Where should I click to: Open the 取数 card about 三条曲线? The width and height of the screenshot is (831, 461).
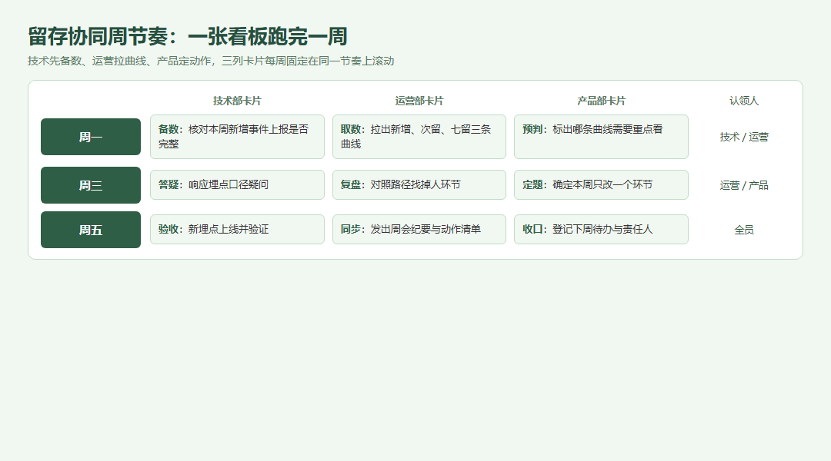tap(419, 137)
